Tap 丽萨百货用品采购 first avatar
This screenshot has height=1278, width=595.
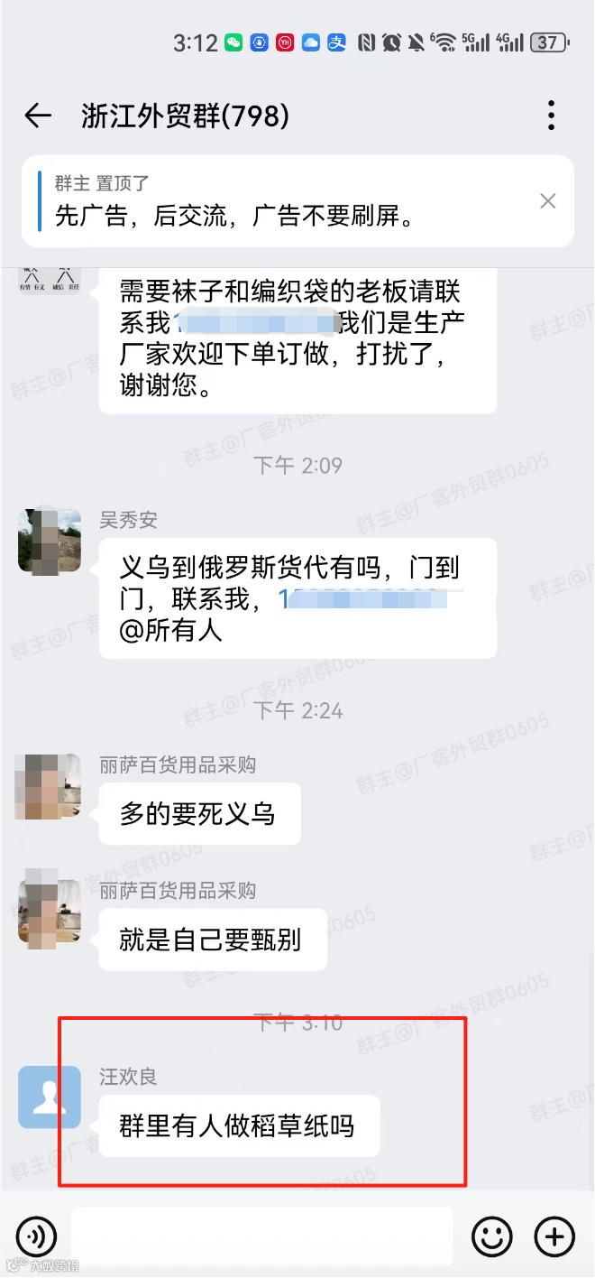50,786
